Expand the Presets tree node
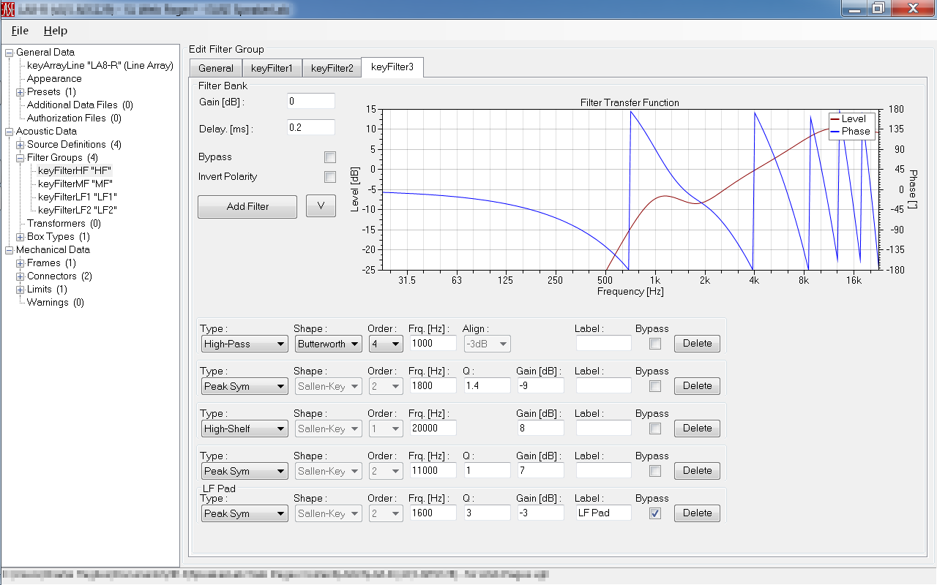 click(20, 92)
